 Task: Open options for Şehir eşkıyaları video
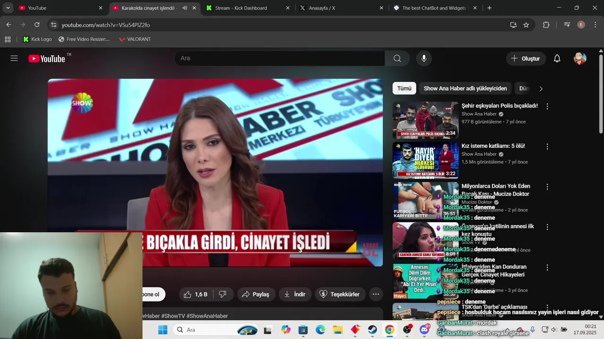[547, 106]
